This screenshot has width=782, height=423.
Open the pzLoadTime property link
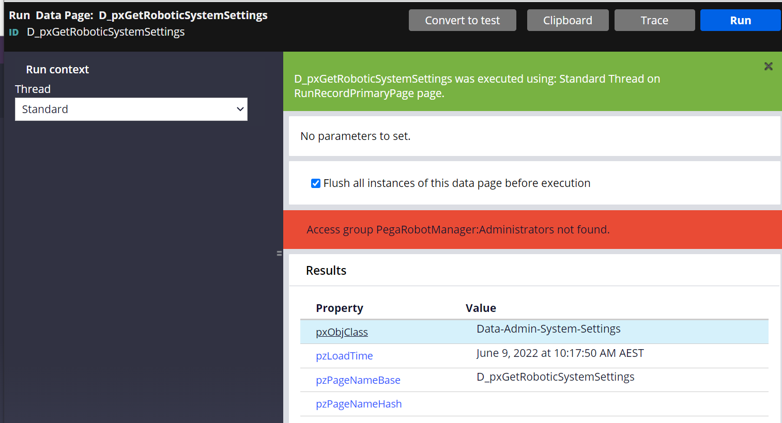[x=344, y=356]
